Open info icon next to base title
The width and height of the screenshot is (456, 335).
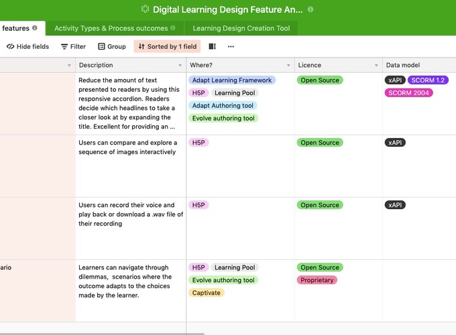pos(310,9)
